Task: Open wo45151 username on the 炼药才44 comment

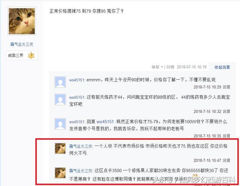Action: 77,97
